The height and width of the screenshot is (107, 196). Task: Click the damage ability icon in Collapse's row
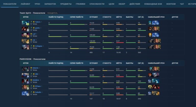tap(151, 47)
